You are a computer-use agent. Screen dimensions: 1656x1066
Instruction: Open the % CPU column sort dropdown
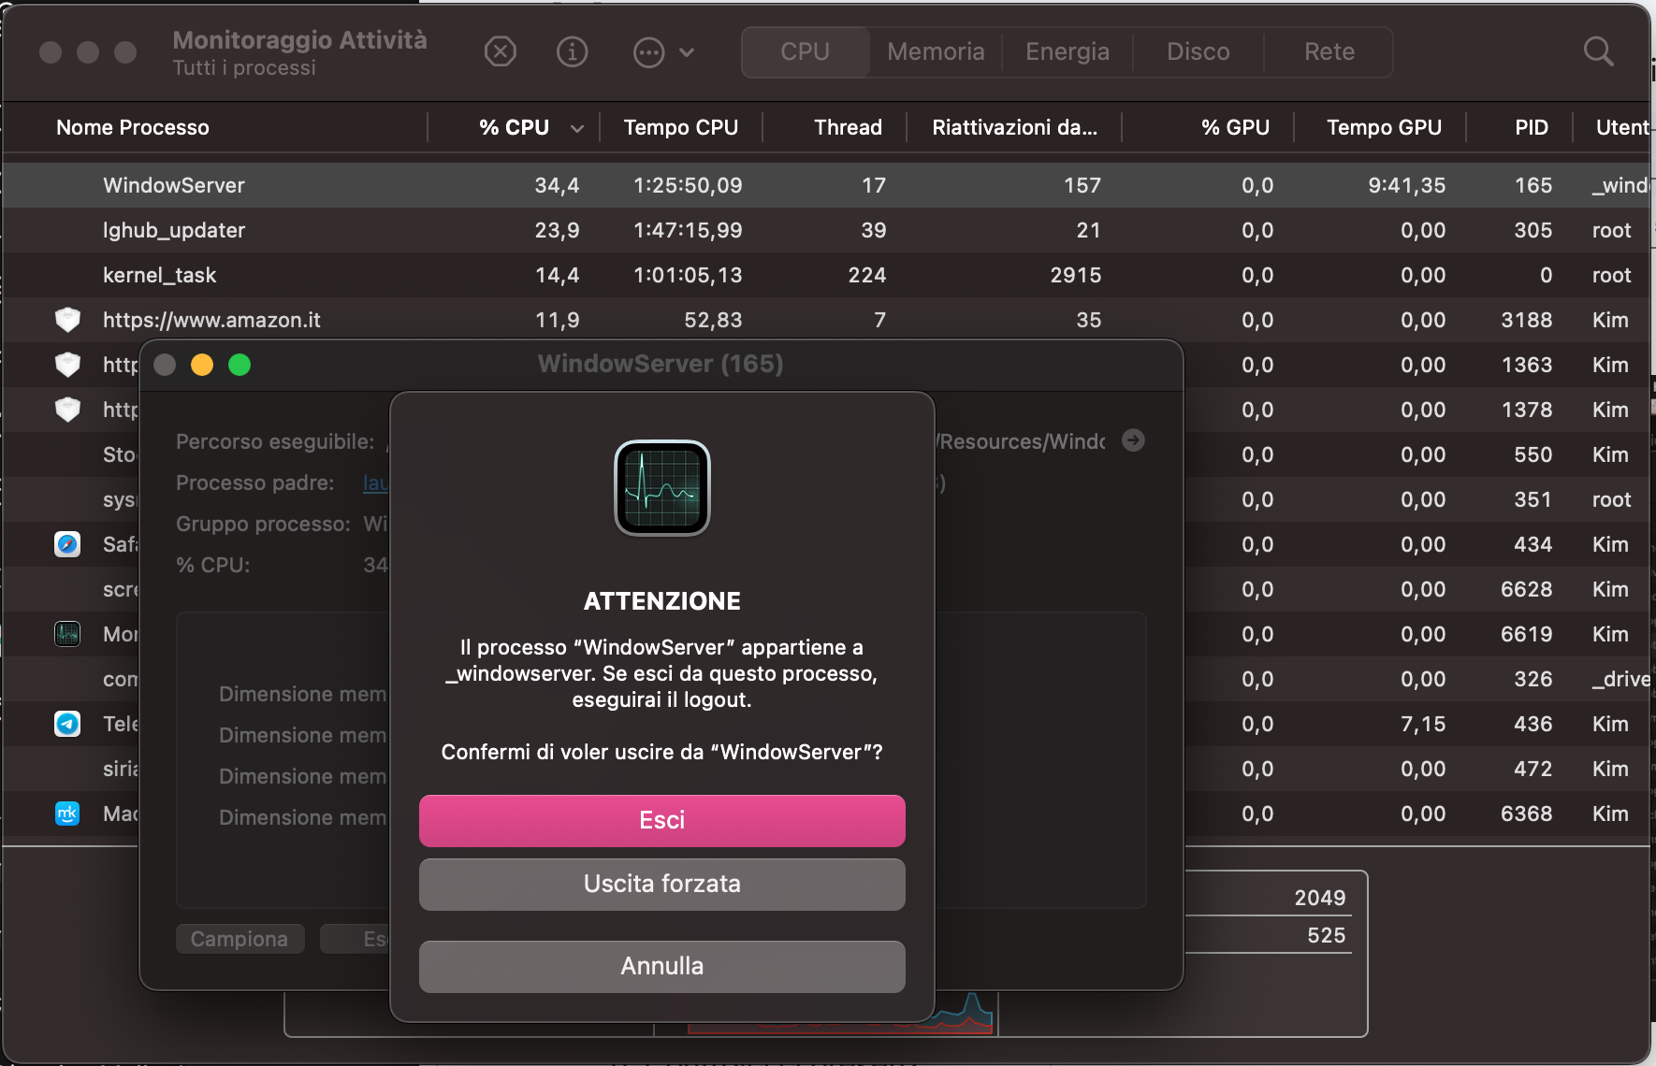[x=577, y=128]
